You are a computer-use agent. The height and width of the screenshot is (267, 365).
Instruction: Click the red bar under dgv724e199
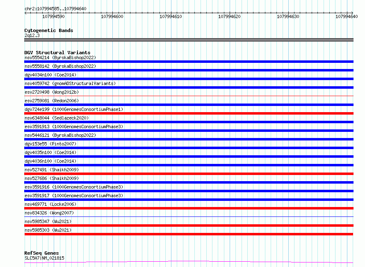pyautogui.click(x=189, y=113)
